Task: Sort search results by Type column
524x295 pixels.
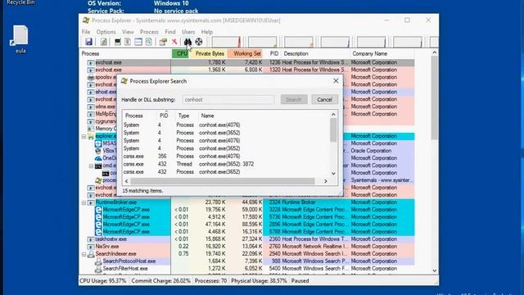Action: [x=187, y=116]
